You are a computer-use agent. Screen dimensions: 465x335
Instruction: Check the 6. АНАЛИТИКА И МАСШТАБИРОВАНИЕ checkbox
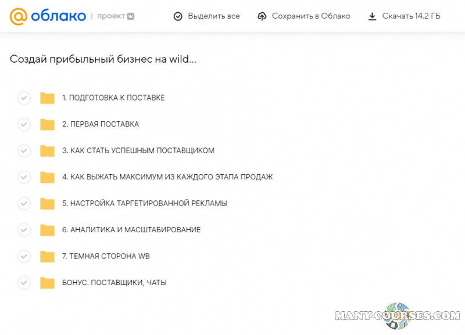(x=24, y=230)
